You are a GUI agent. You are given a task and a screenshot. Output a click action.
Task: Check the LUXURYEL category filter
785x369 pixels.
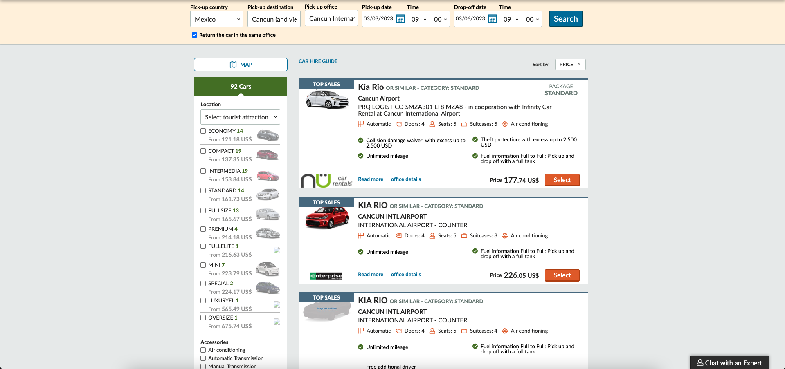[203, 300]
